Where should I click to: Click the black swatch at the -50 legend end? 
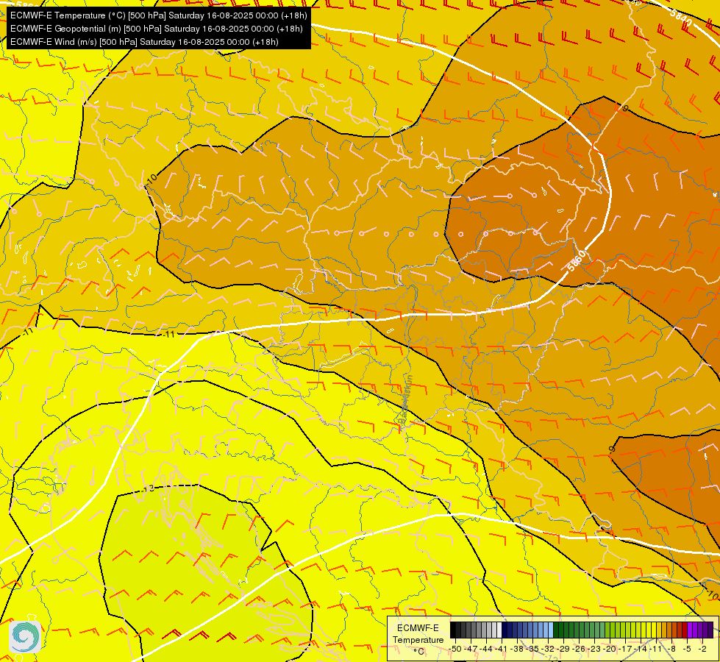coord(453,630)
